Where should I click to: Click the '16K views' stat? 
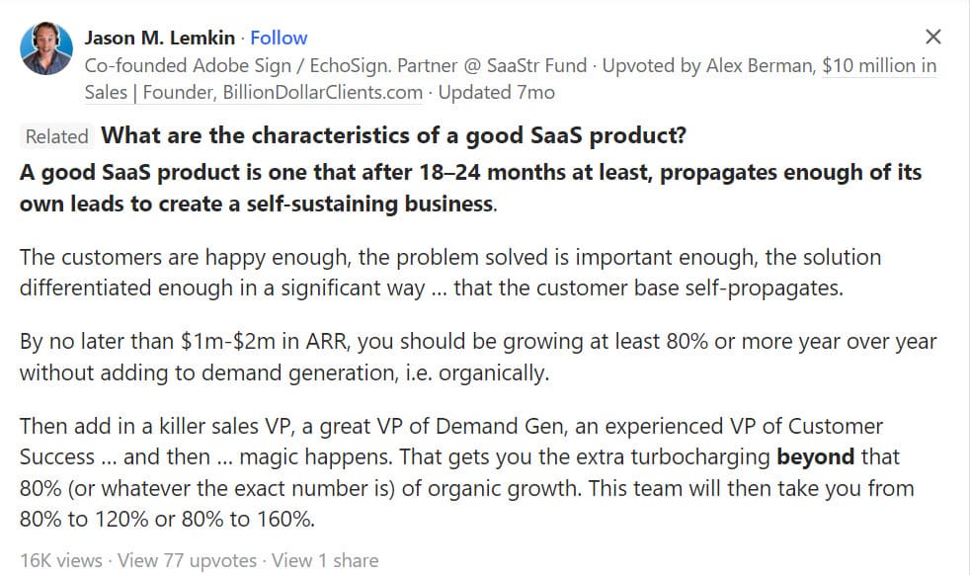(x=60, y=560)
